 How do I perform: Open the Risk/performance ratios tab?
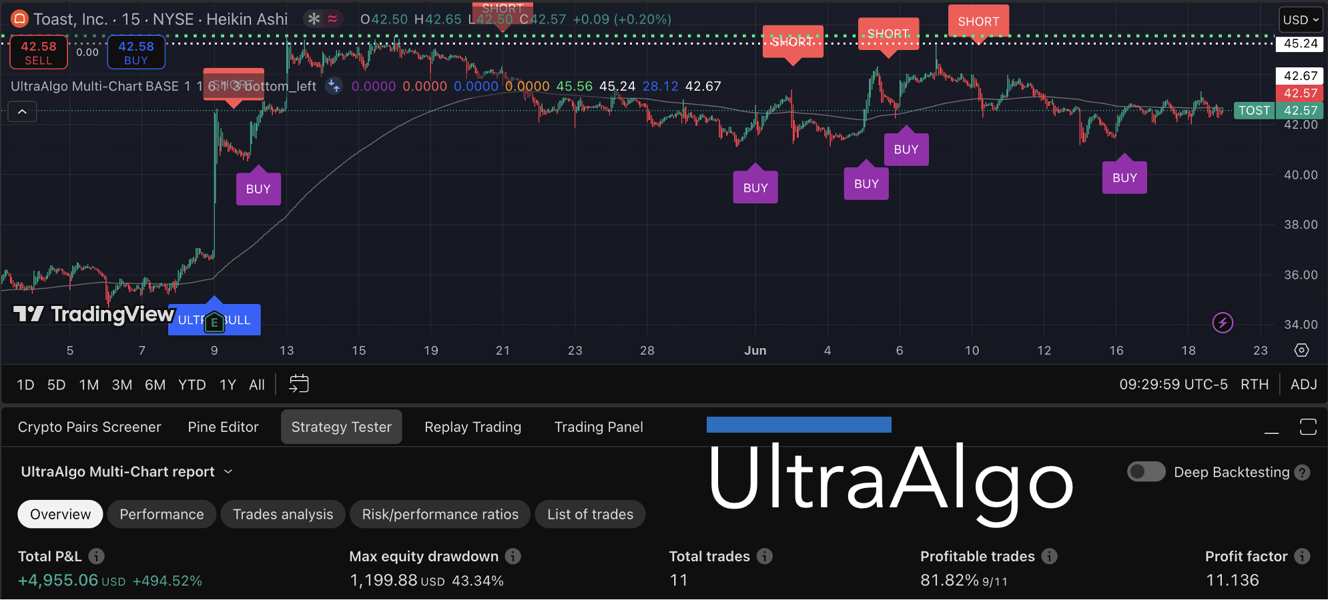tap(440, 515)
